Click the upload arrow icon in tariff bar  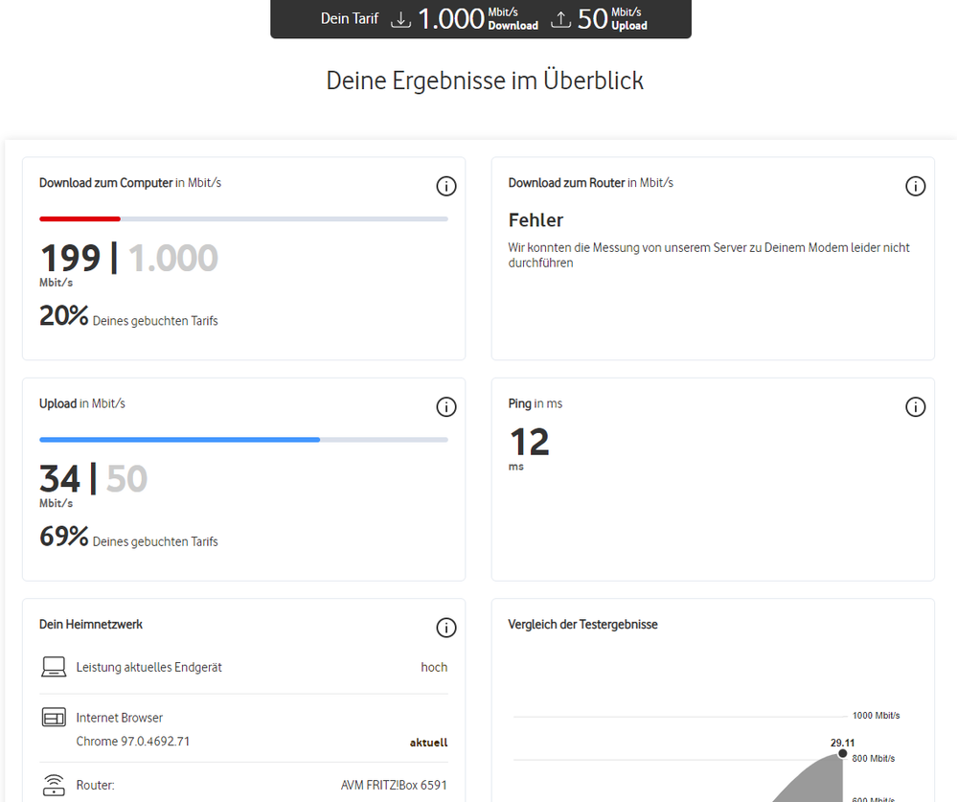click(561, 18)
